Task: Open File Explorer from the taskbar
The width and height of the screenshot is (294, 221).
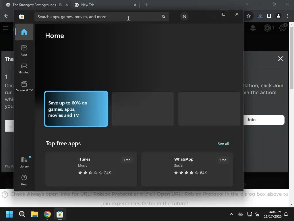Action: (35, 214)
